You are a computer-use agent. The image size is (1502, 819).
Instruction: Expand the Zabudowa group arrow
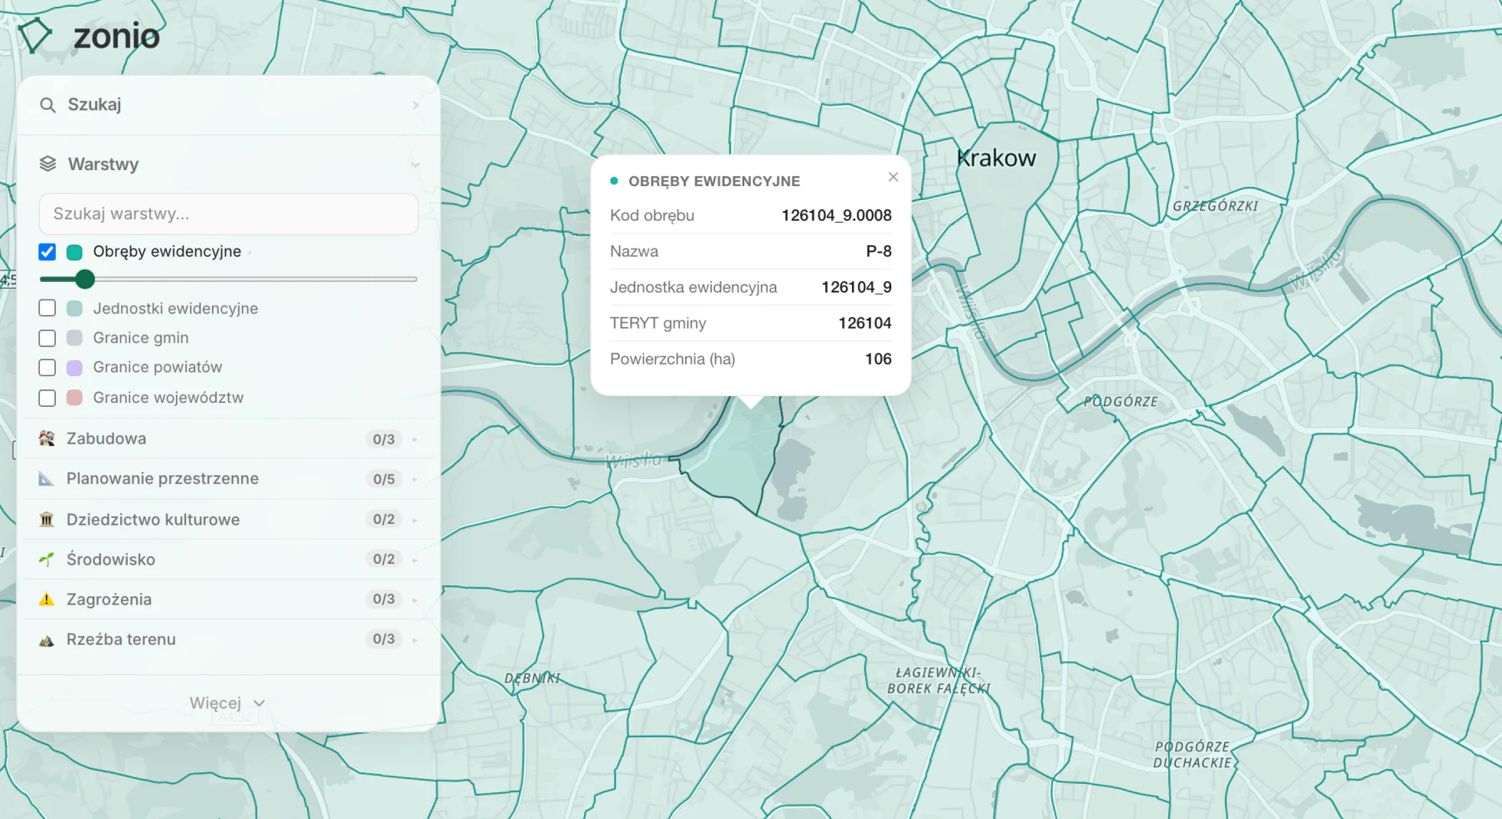coord(415,440)
